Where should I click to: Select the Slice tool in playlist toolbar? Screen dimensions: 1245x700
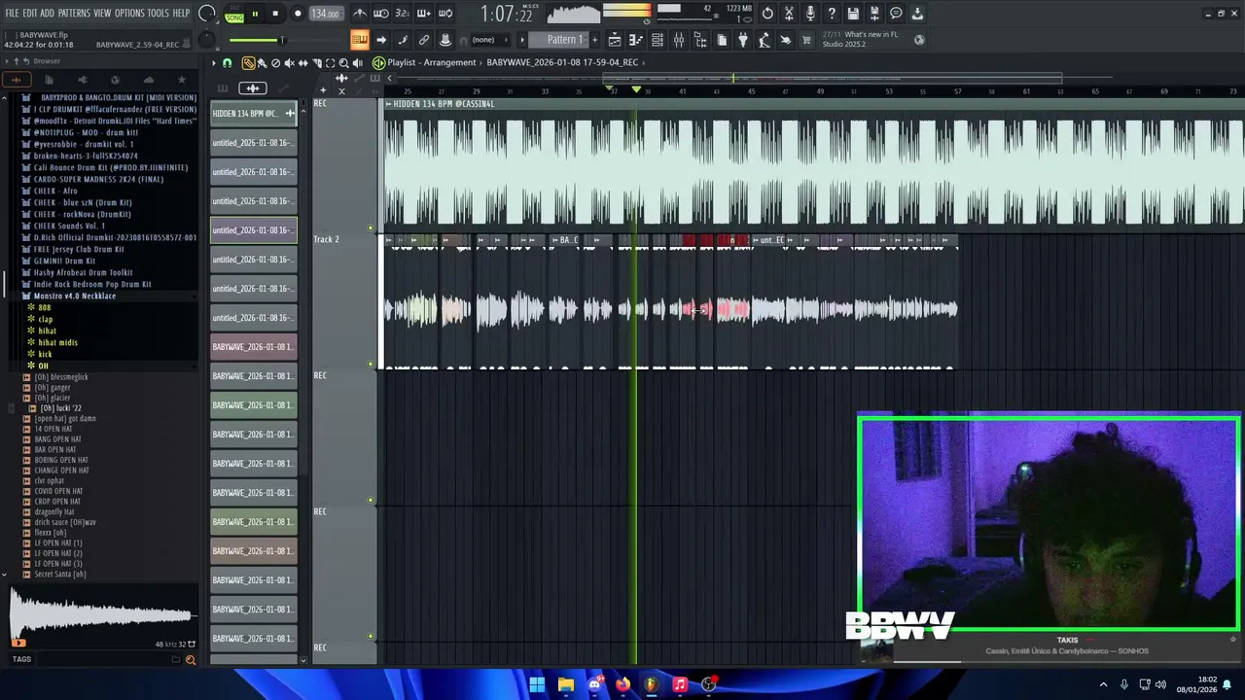pyautogui.click(x=316, y=62)
